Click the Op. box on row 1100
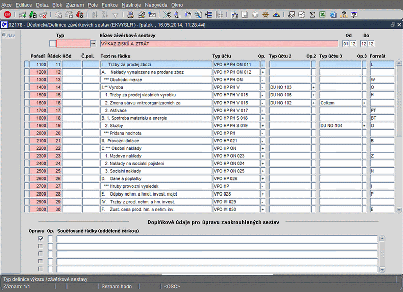Viewport: 403px width, 292px height. (x=262, y=64)
